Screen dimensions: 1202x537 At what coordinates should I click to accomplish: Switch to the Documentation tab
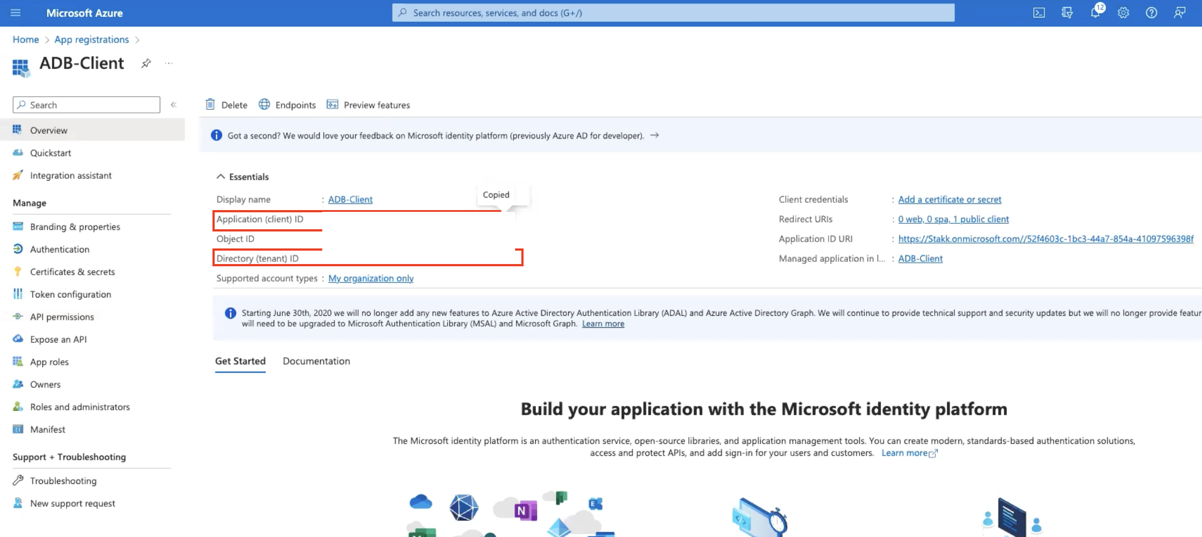316,361
